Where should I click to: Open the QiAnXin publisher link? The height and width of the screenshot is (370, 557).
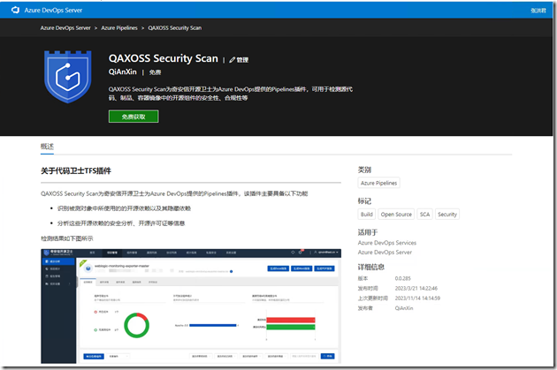pos(123,72)
